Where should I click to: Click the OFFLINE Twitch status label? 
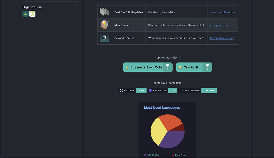point(209,90)
